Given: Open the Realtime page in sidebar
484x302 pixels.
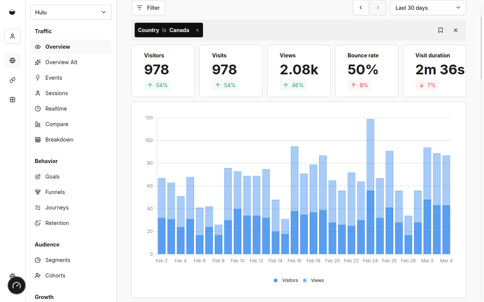Looking at the screenshot, I should (56, 109).
